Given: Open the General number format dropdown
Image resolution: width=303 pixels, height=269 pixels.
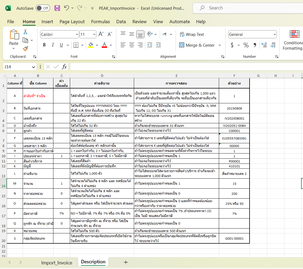Looking at the screenshot, I should coord(275,34).
